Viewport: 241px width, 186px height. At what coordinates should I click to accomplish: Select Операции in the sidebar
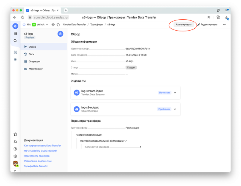tap(34, 61)
